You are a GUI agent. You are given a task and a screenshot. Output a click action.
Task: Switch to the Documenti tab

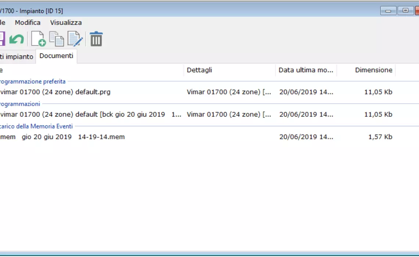(56, 56)
